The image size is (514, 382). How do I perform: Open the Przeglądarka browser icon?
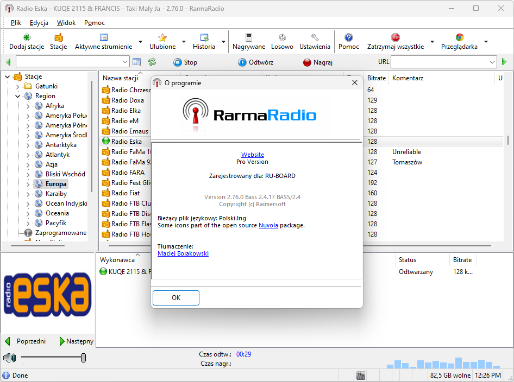click(459, 37)
